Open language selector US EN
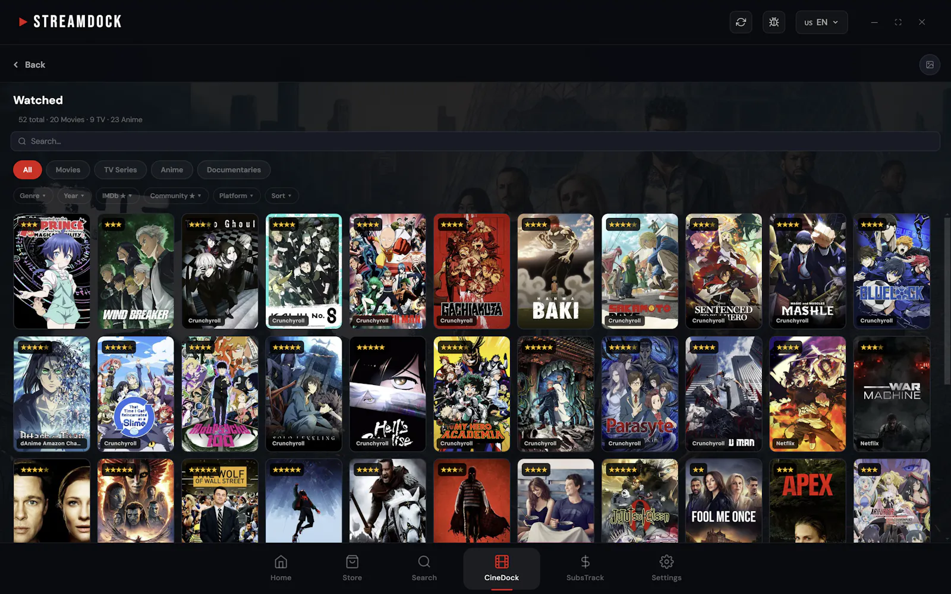 coord(821,22)
